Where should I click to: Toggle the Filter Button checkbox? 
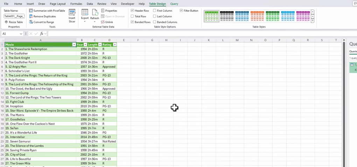coord(181,11)
